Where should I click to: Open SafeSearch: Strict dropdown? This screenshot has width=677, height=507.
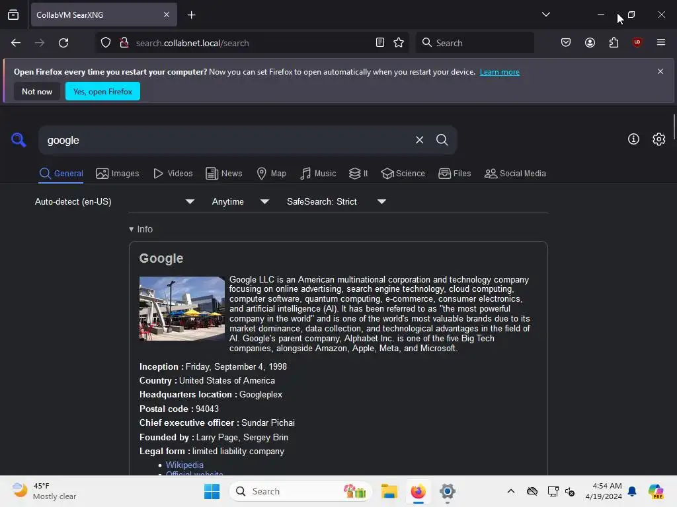coord(337,201)
